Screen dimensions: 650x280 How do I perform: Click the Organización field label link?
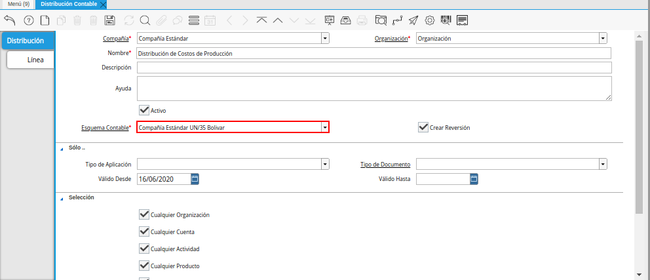[391, 39]
